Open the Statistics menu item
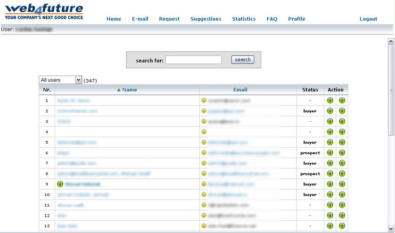395x233 pixels. pos(244,19)
